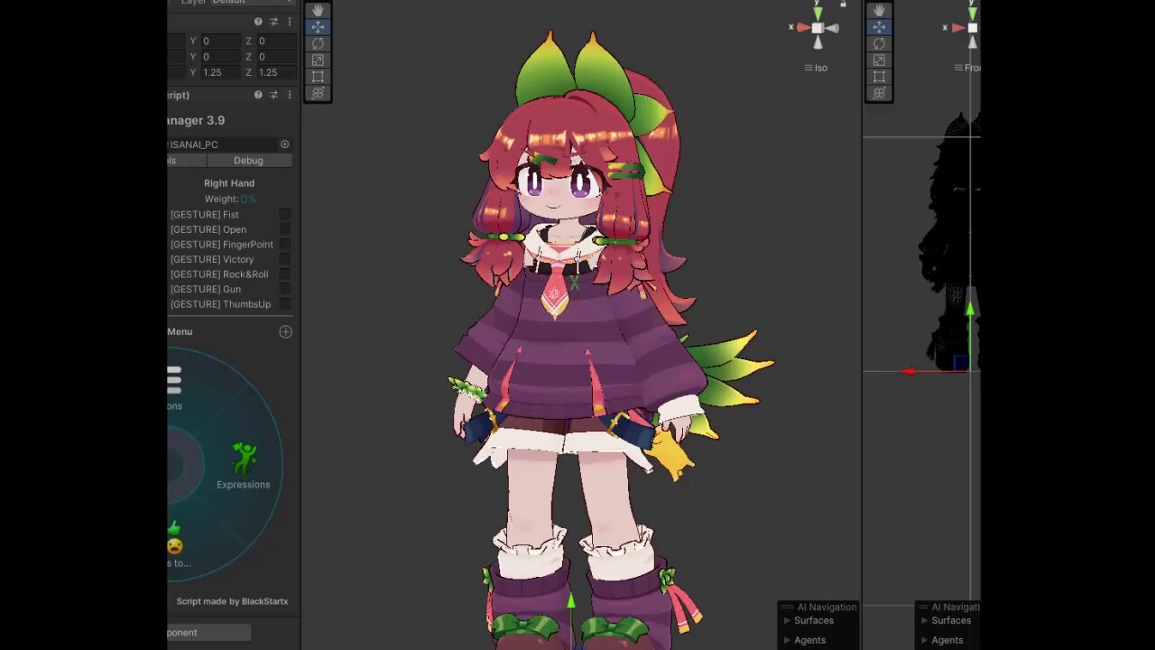Open presets for the Transform component
1155x650 pixels.
[273, 22]
